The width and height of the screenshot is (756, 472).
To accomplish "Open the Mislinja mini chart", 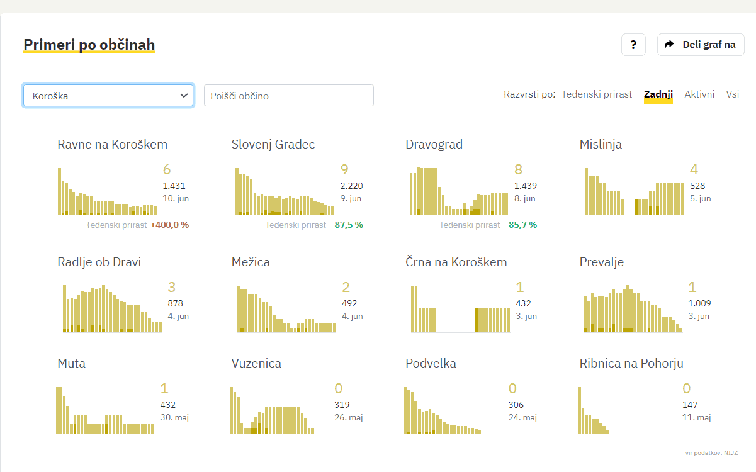I will click(x=634, y=191).
